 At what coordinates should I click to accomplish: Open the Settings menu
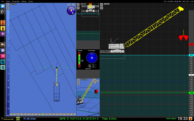pos(24,1)
